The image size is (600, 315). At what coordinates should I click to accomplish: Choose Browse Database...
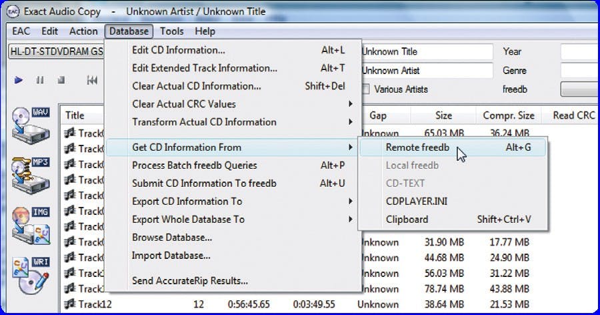tap(233, 238)
